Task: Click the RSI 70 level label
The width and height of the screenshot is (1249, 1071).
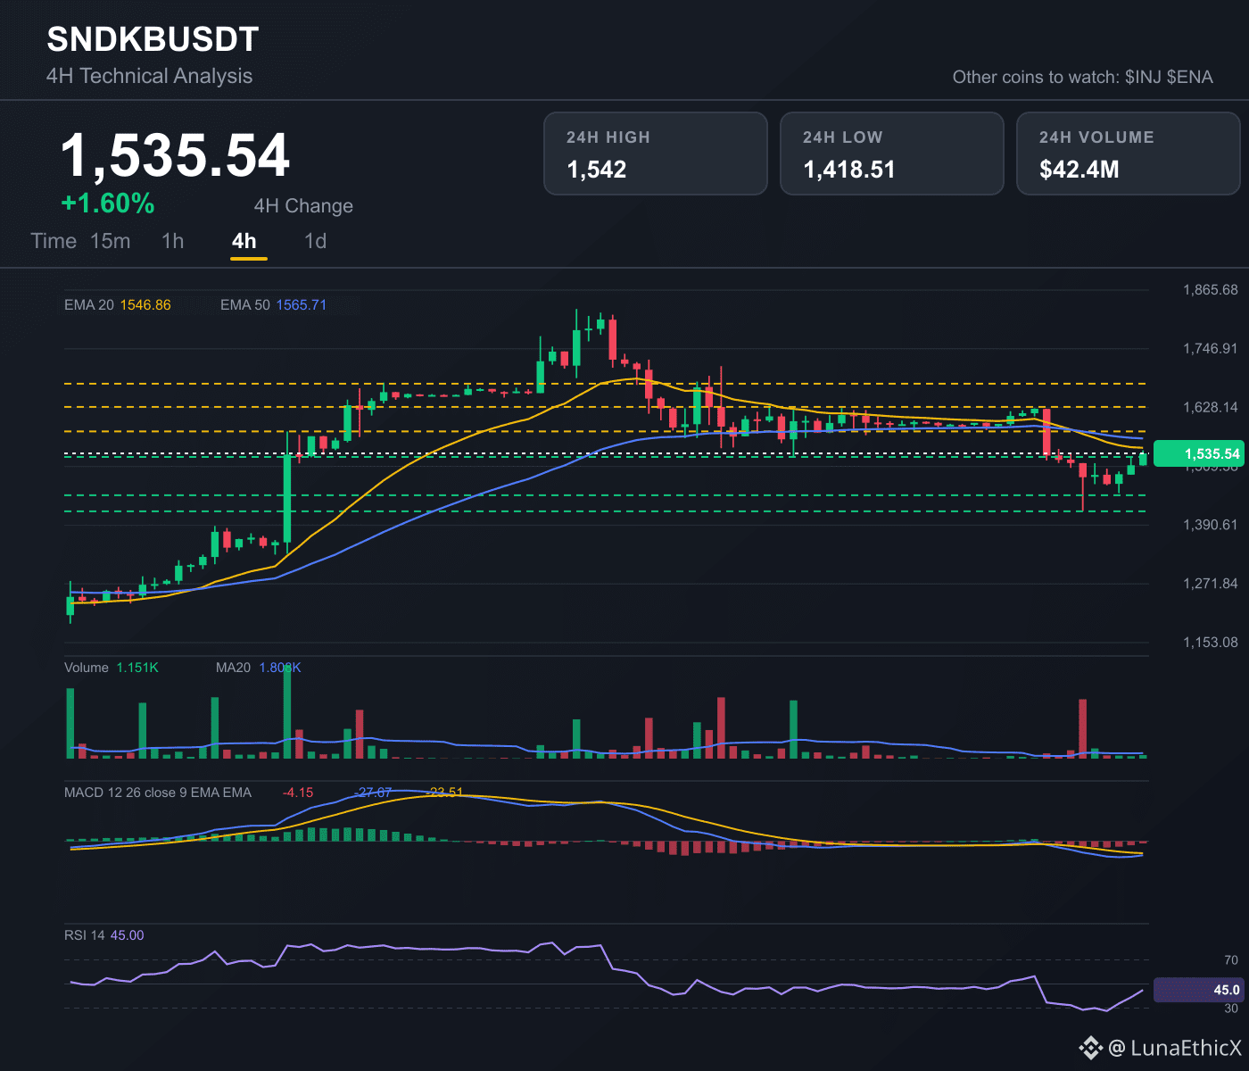Action: tap(1231, 960)
